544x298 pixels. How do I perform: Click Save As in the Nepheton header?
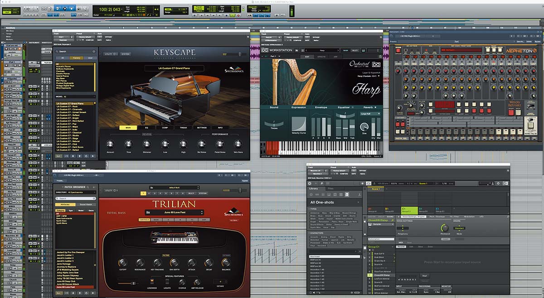[x=520, y=42]
